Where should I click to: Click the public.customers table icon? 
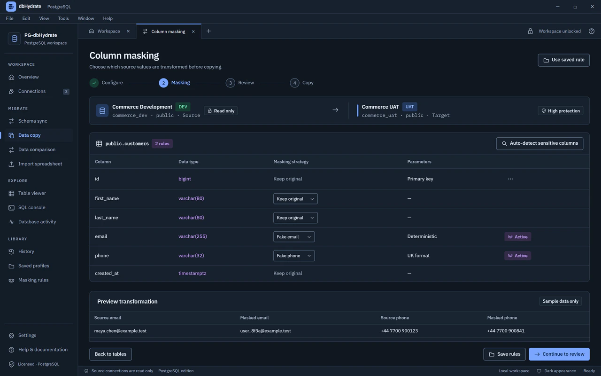click(x=99, y=144)
